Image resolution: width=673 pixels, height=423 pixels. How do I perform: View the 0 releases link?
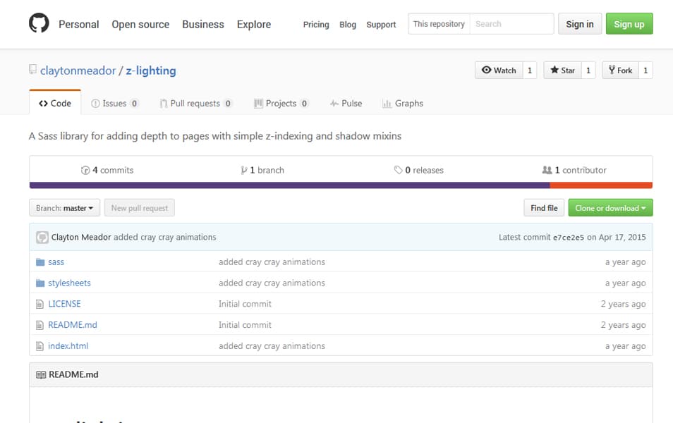[x=419, y=171]
